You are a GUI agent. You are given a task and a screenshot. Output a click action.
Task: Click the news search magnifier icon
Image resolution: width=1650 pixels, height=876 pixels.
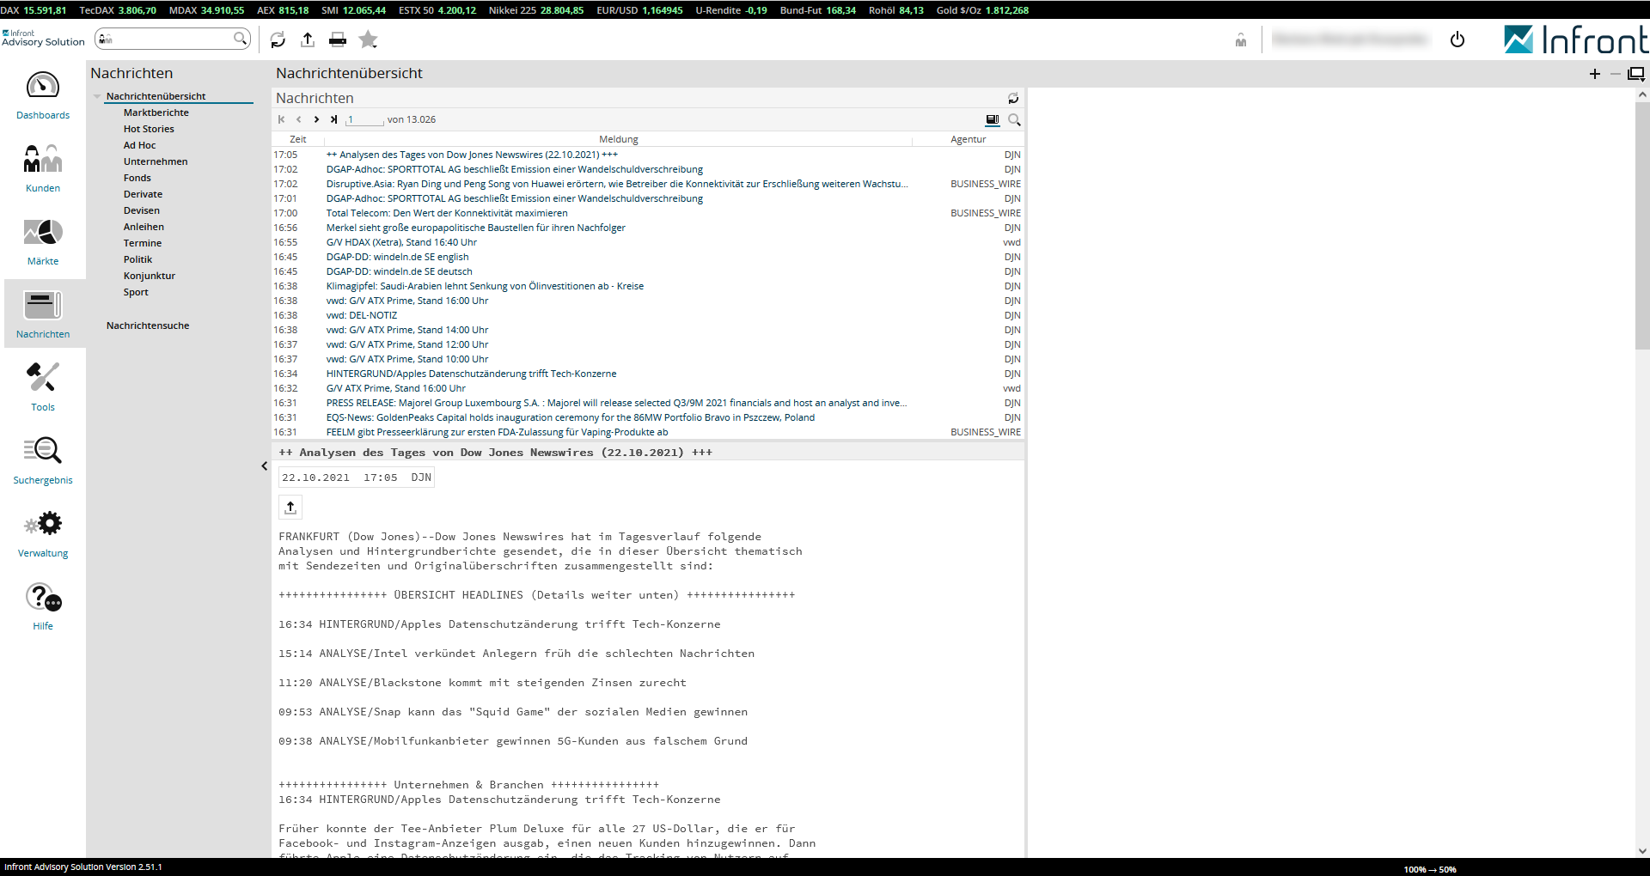(1014, 120)
